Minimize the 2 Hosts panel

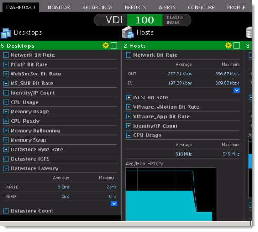pos(237,45)
